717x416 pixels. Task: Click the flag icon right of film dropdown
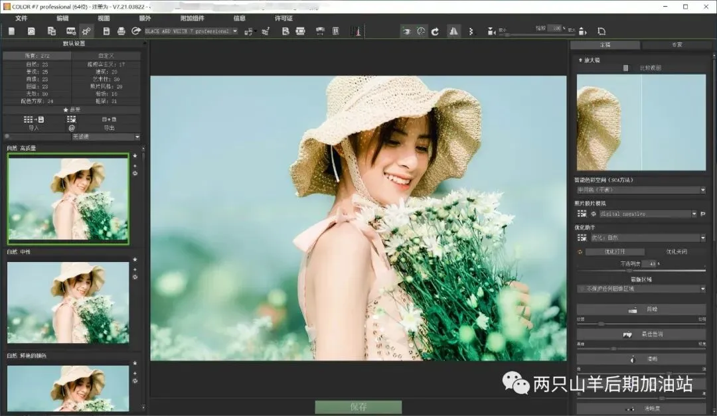point(703,214)
